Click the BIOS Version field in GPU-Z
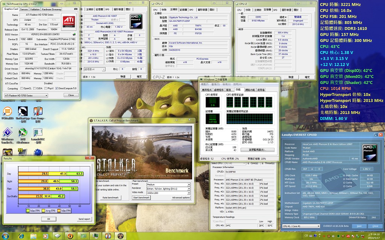Screen dimensions: 385x240 pos(45,34)
